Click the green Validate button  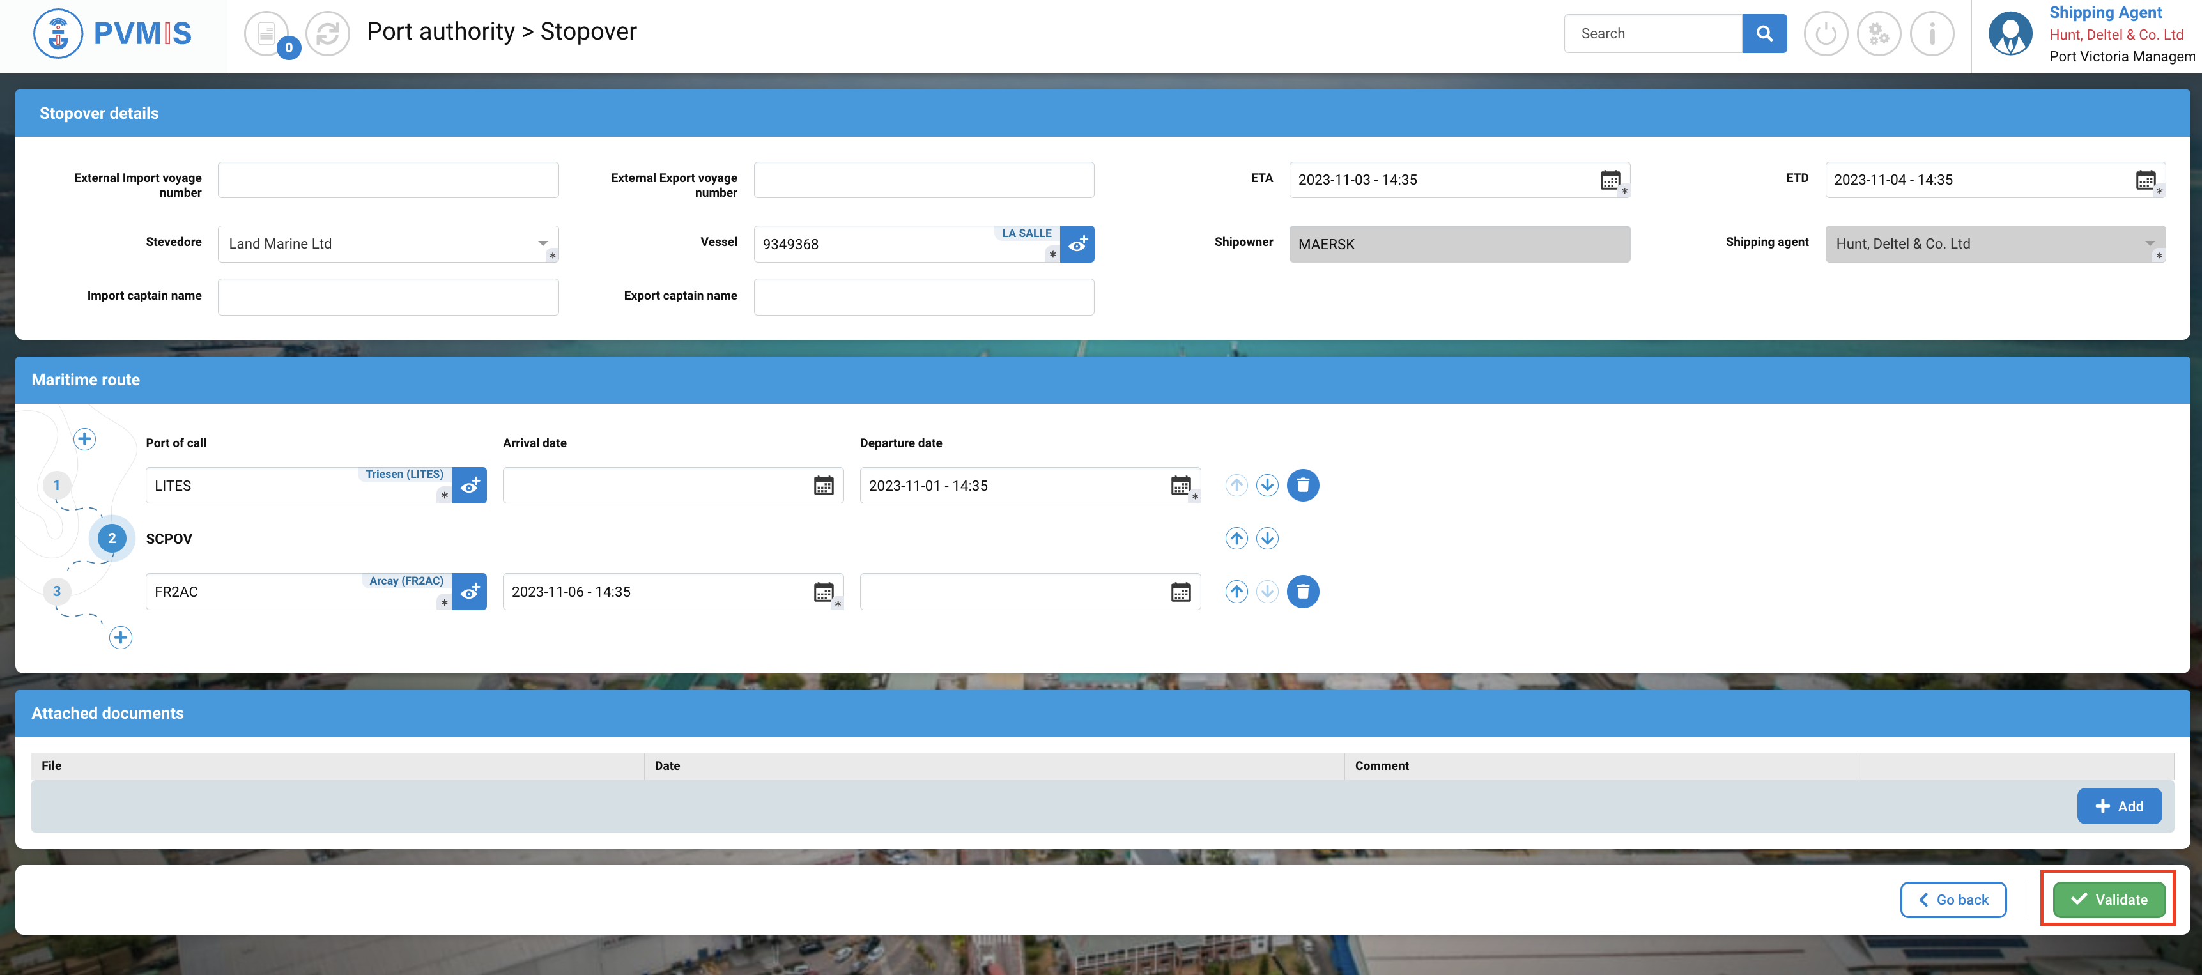click(2108, 899)
